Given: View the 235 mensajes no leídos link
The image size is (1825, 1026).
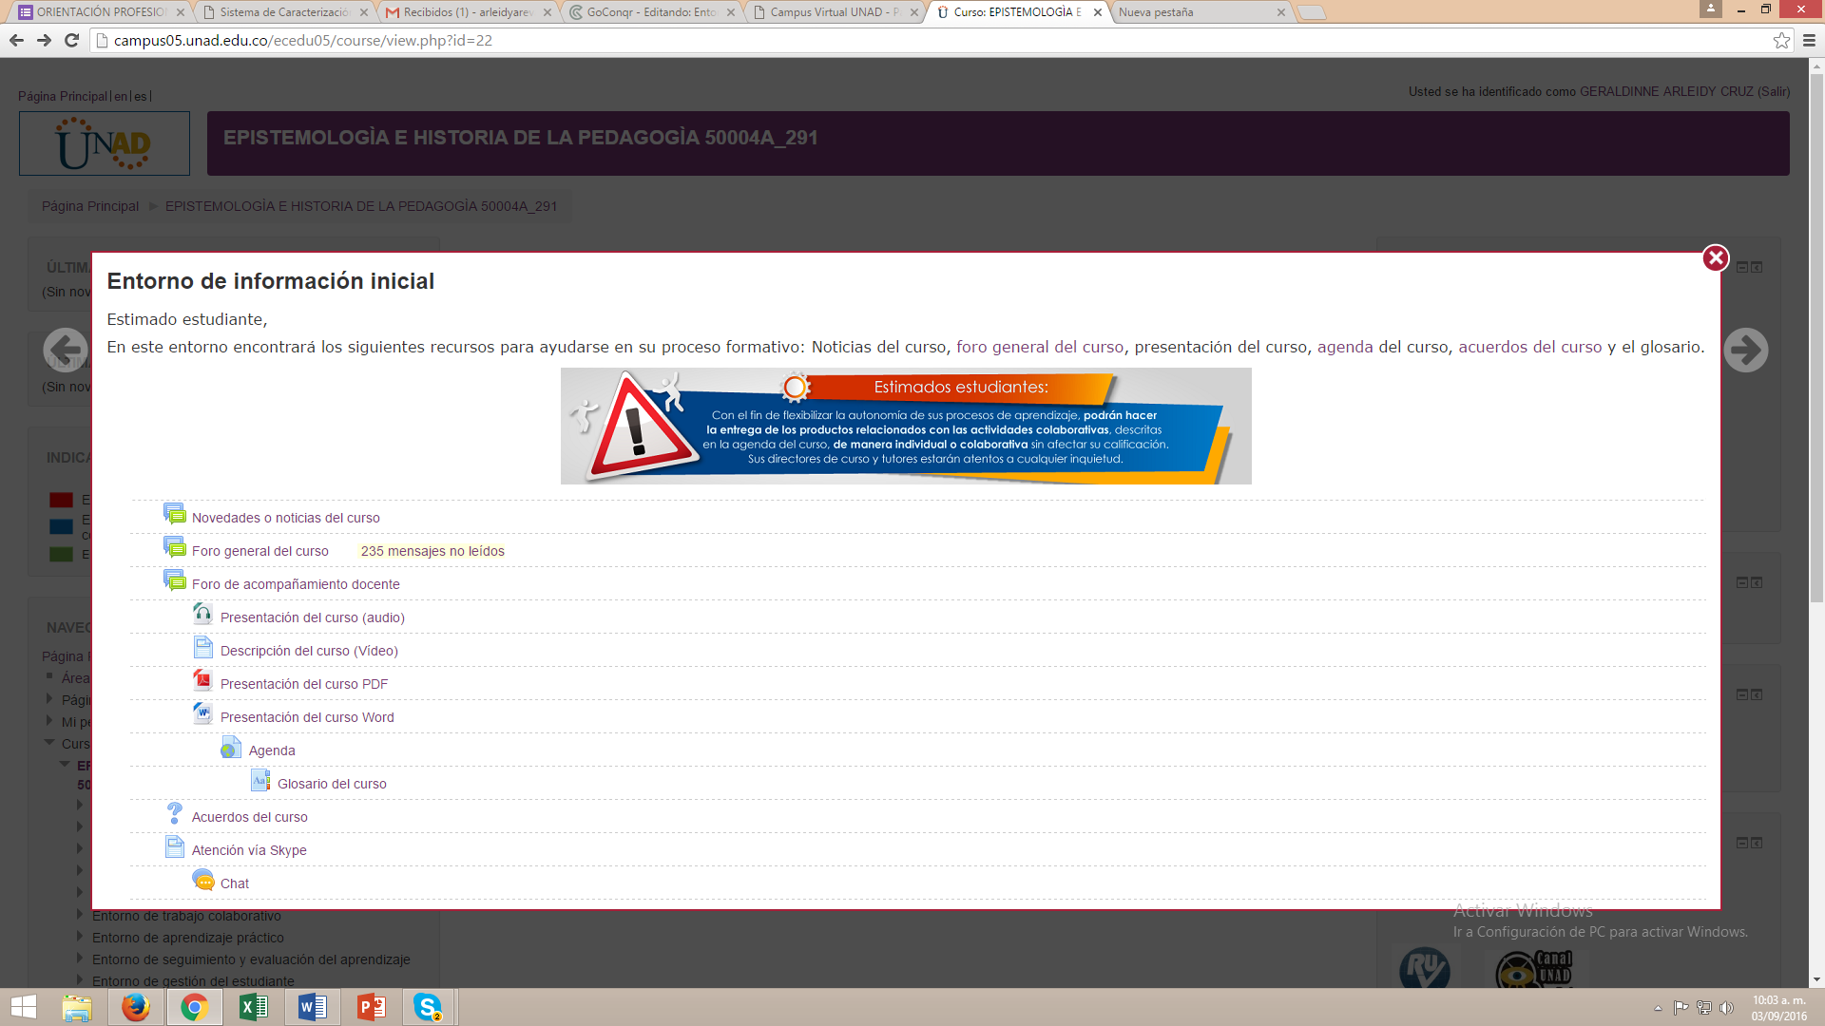Looking at the screenshot, I should 432,551.
